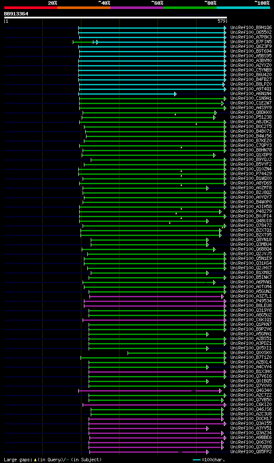The width and height of the screenshot is (274, 463).
Task: Select the UniRef100_B9YQJ2 label
Action: (x=251, y=160)
